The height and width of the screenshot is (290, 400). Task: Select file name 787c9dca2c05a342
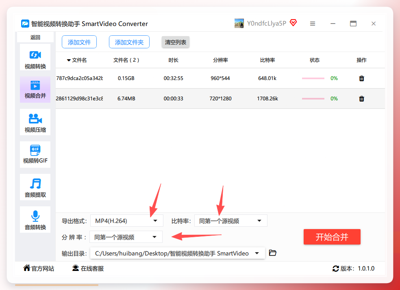(x=79, y=78)
